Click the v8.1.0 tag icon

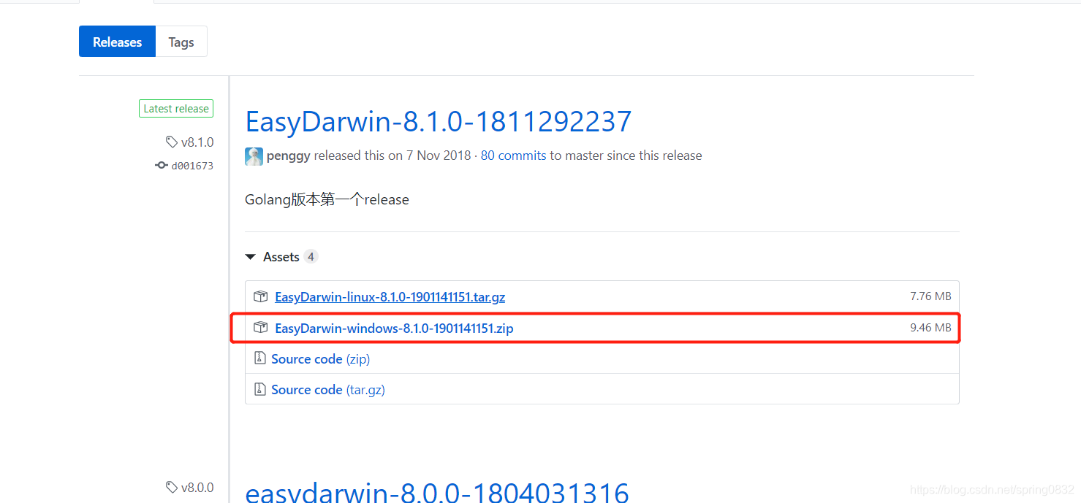pyautogui.click(x=172, y=142)
